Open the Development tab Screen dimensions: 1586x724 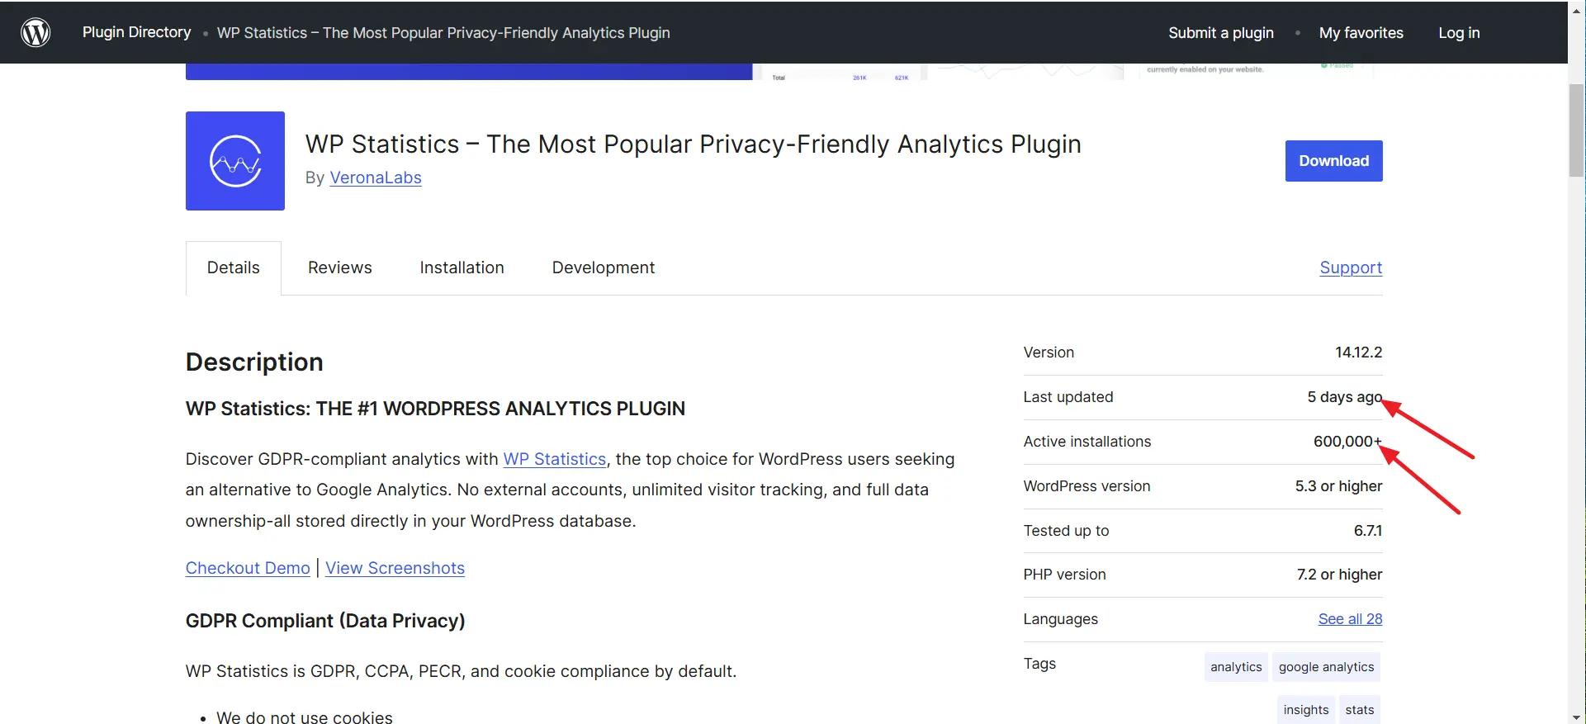pos(604,267)
